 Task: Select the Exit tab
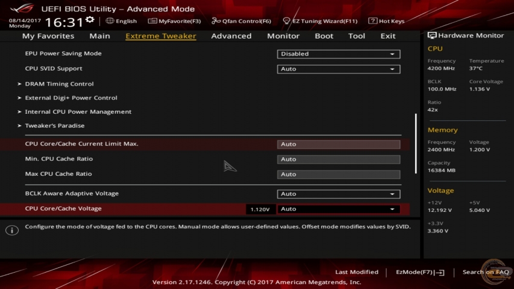coord(388,36)
